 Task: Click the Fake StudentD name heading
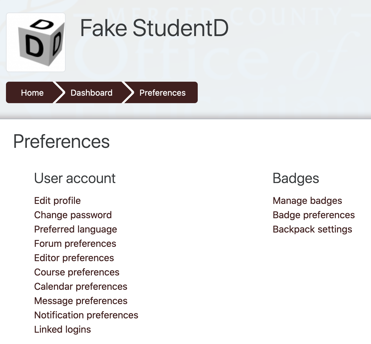pos(154,28)
